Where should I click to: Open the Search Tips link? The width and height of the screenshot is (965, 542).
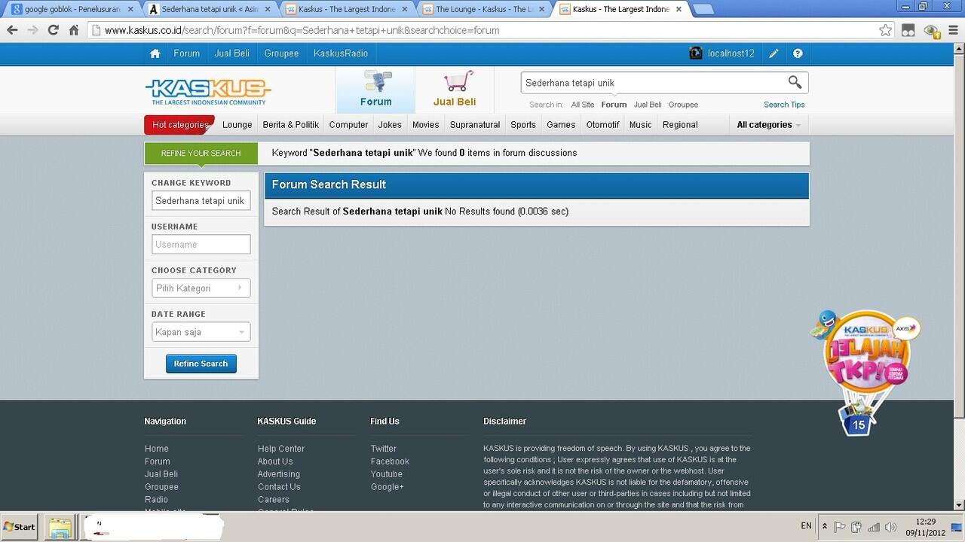pyautogui.click(x=784, y=105)
